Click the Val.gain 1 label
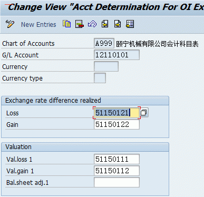The width and height of the screenshot is (204, 197). [x=20, y=171]
